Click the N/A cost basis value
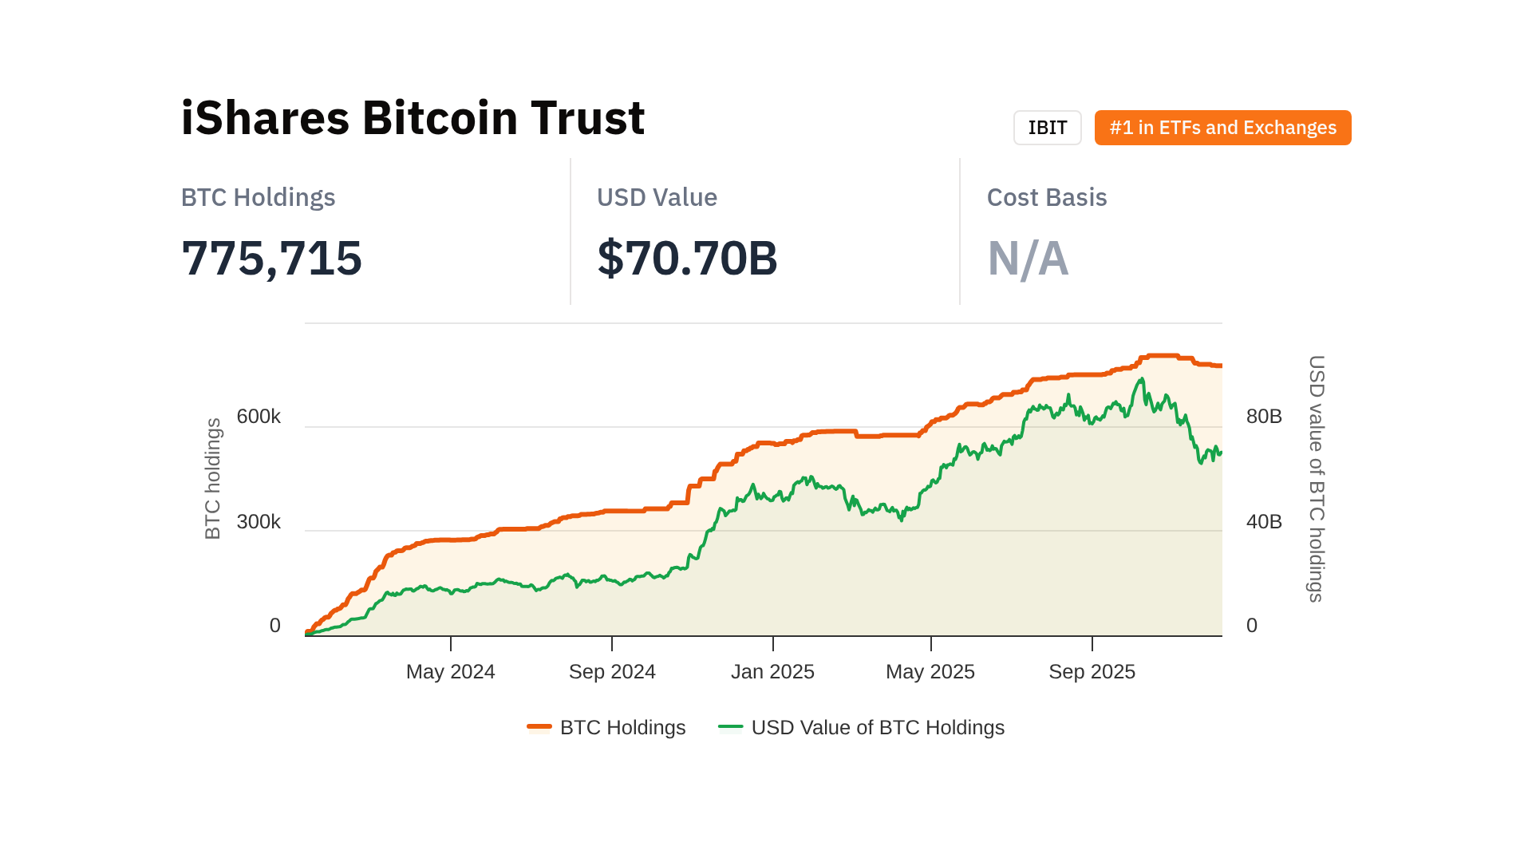This screenshot has width=1532, height=862. pyautogui.click(x=1028, y=258)
